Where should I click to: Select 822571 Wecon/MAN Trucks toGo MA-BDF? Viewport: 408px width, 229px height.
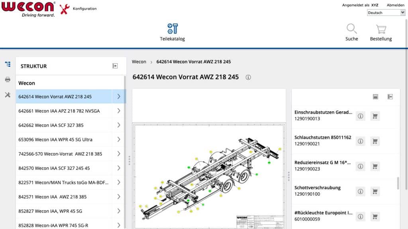point(64,182)
